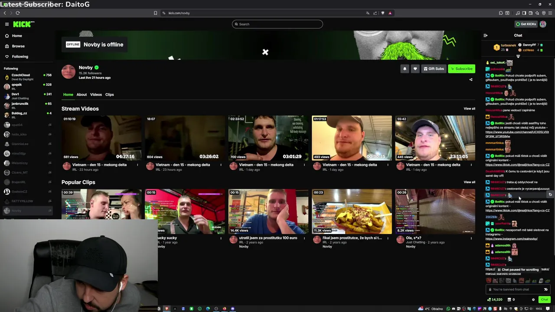Viewport: 555px width, 312px height.
Task: Click the search input field
Action: coord(277,24)
